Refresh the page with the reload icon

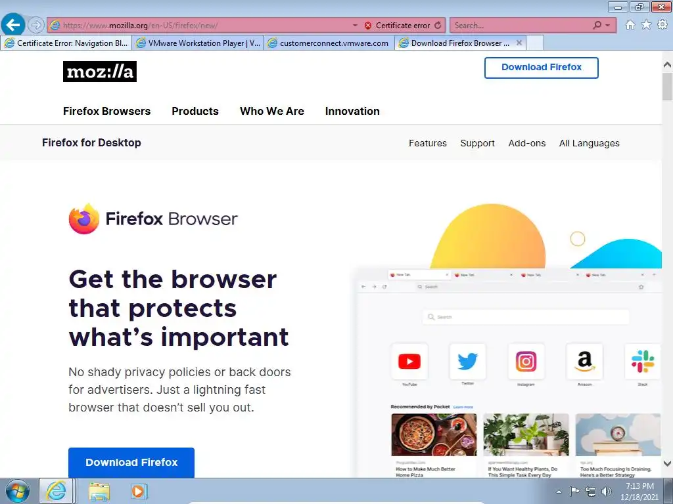[x=438, y=26]
